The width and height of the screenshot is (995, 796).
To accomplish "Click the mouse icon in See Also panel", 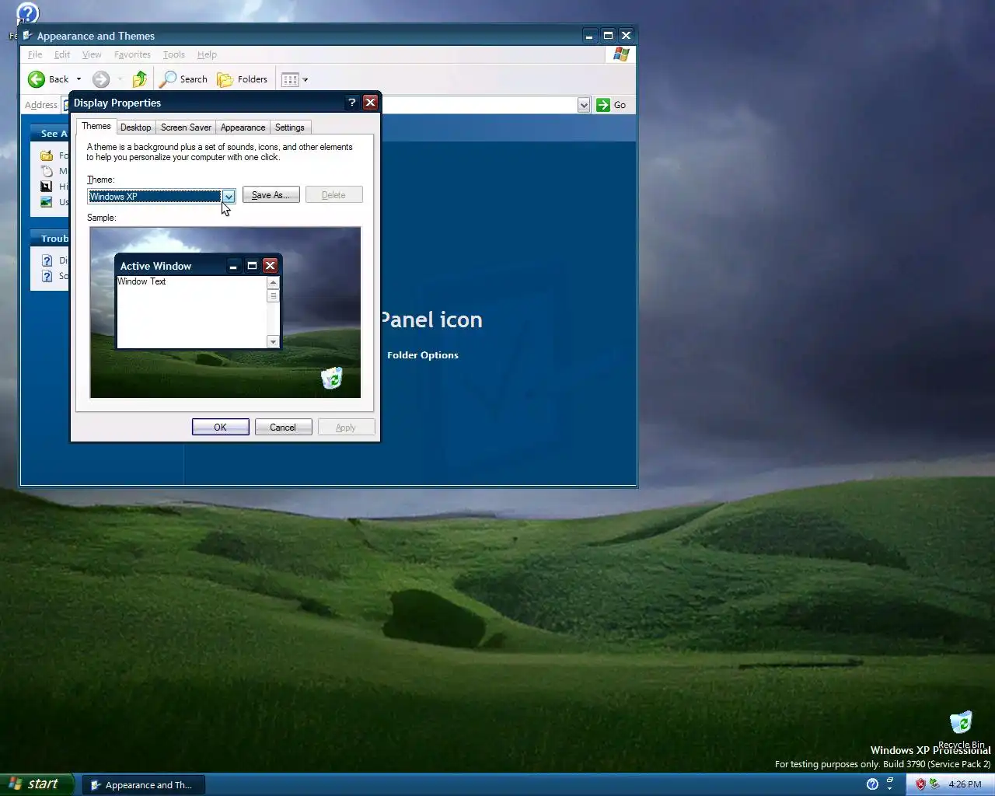I will (47, 171).
